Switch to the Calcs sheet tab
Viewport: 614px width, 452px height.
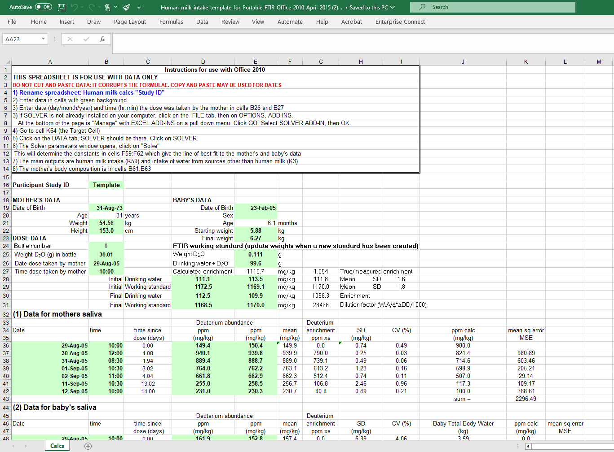pos(57,446)
